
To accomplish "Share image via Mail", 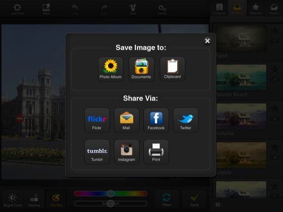I will click(127, 120).
